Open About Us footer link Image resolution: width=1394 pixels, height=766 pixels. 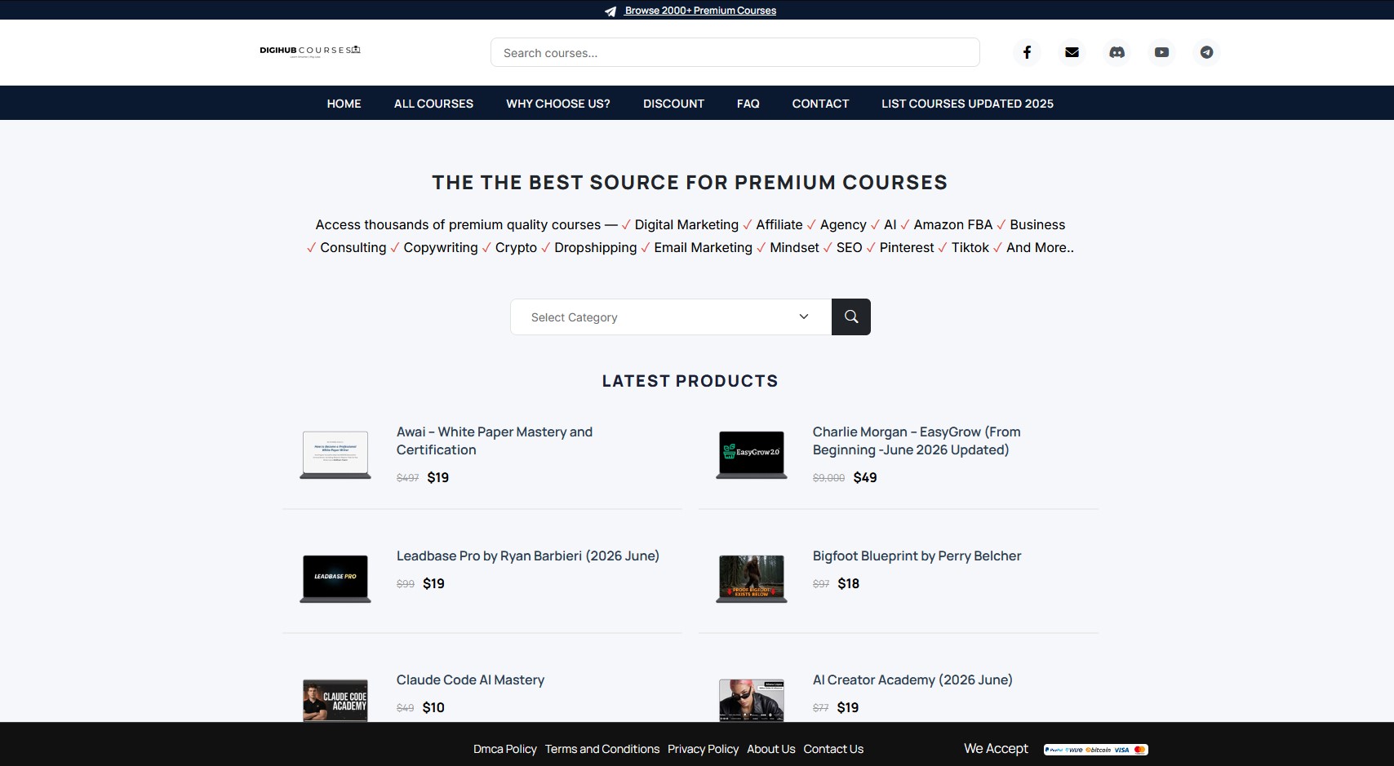click(x=771, y=749)
